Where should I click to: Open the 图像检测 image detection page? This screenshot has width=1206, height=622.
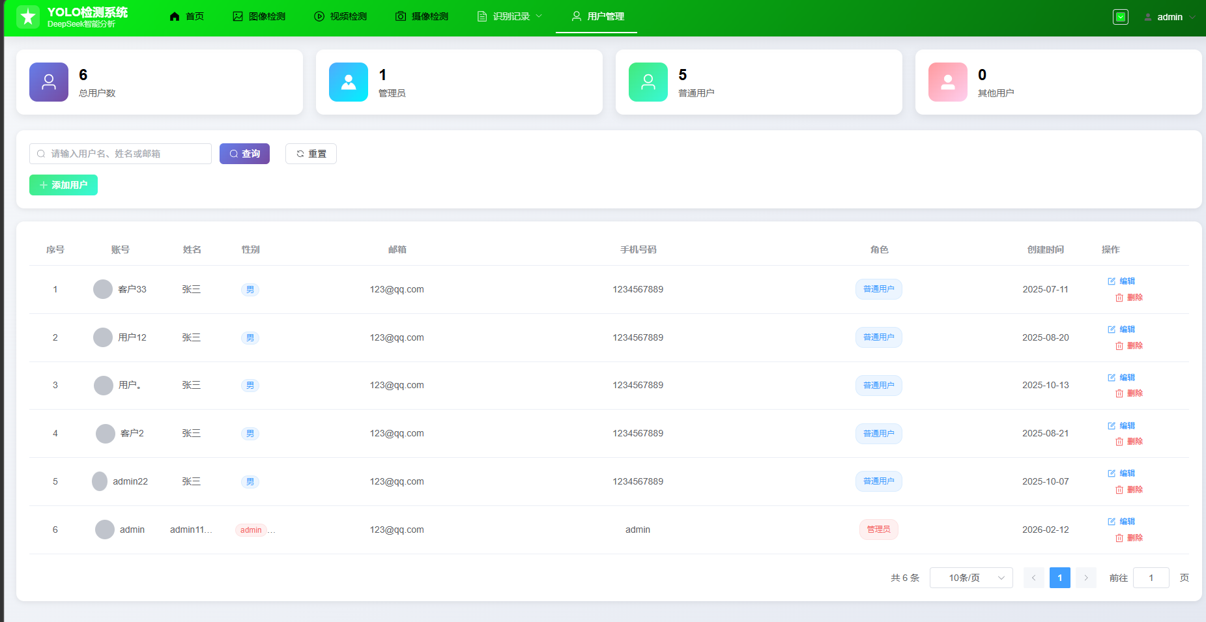click(x=259, y=17)
